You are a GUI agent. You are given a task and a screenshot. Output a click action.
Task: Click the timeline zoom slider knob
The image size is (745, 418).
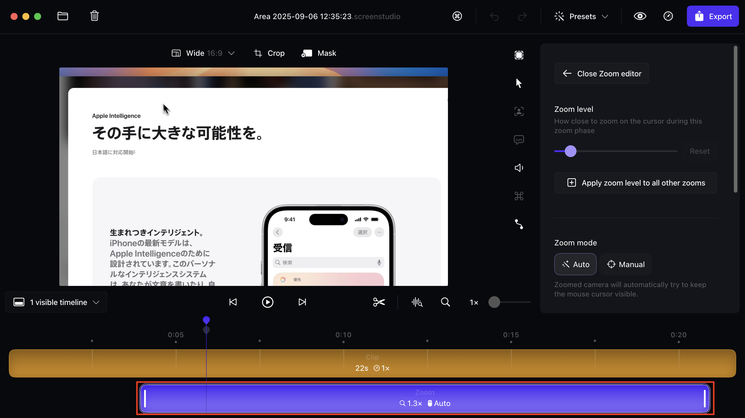coord(494,302)
